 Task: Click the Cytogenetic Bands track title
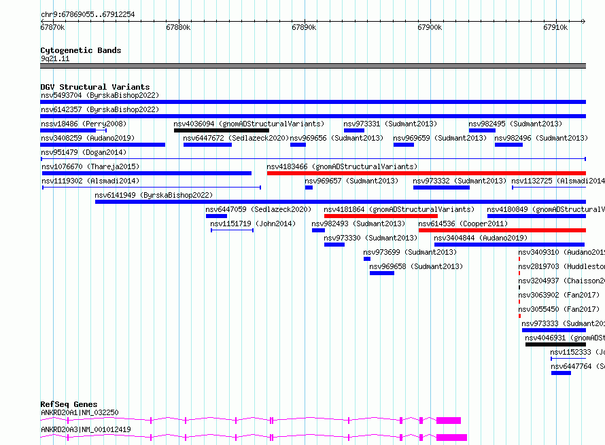pos(80,50)
